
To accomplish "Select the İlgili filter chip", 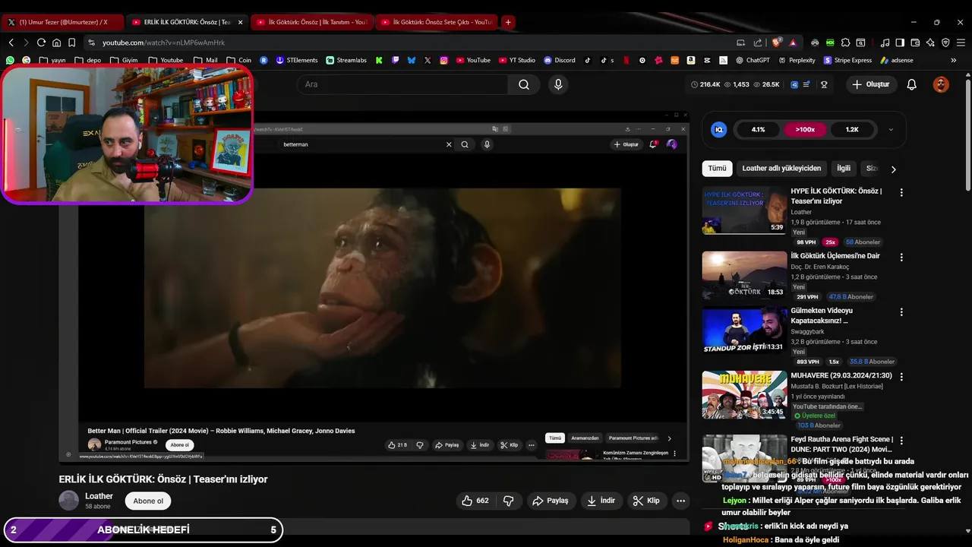I will point(844,168).
